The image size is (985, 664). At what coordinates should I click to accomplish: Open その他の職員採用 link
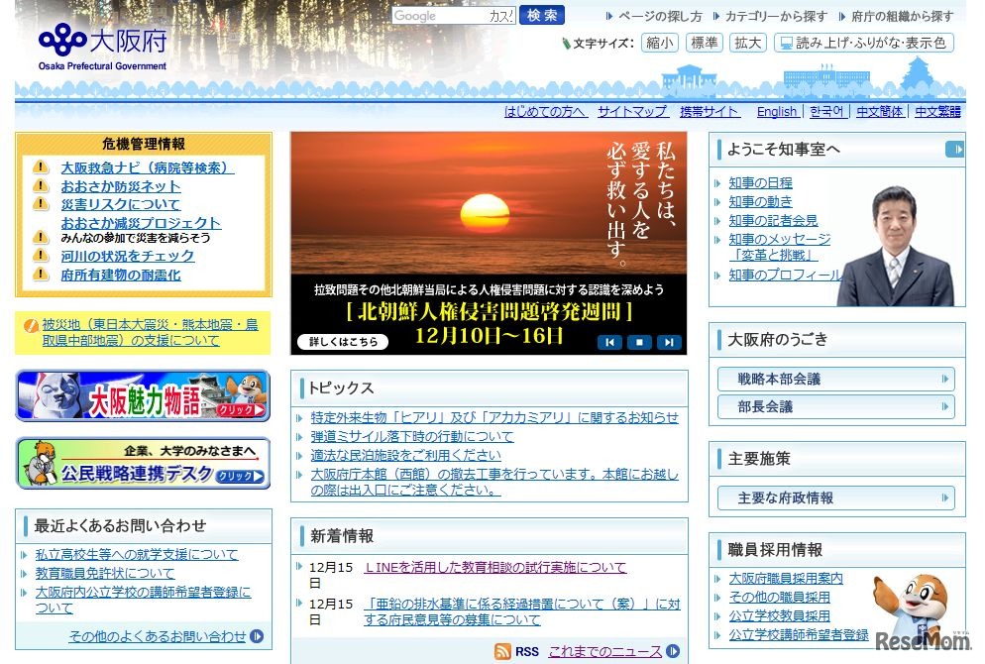780,597
